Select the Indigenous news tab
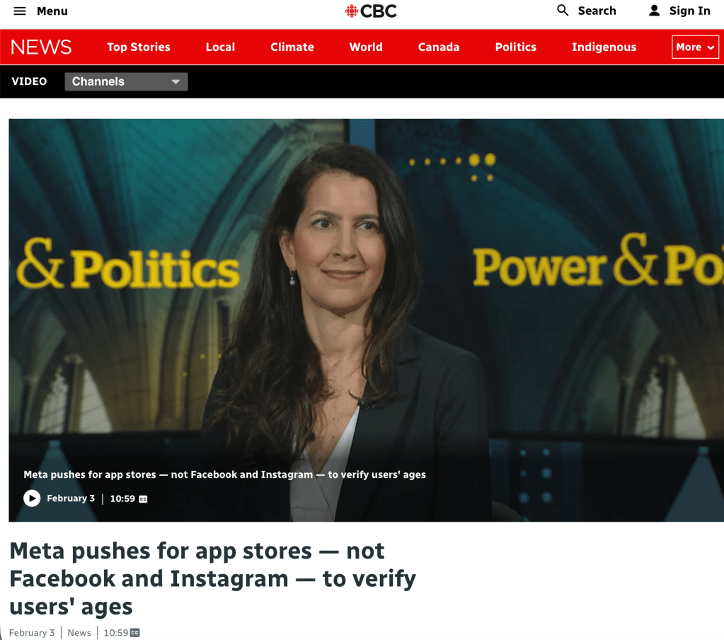The width and height of the screenshot is (724, 640). click(x=604, y=47)
